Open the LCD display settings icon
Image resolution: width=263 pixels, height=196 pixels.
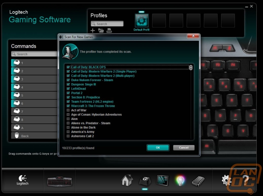162,180
